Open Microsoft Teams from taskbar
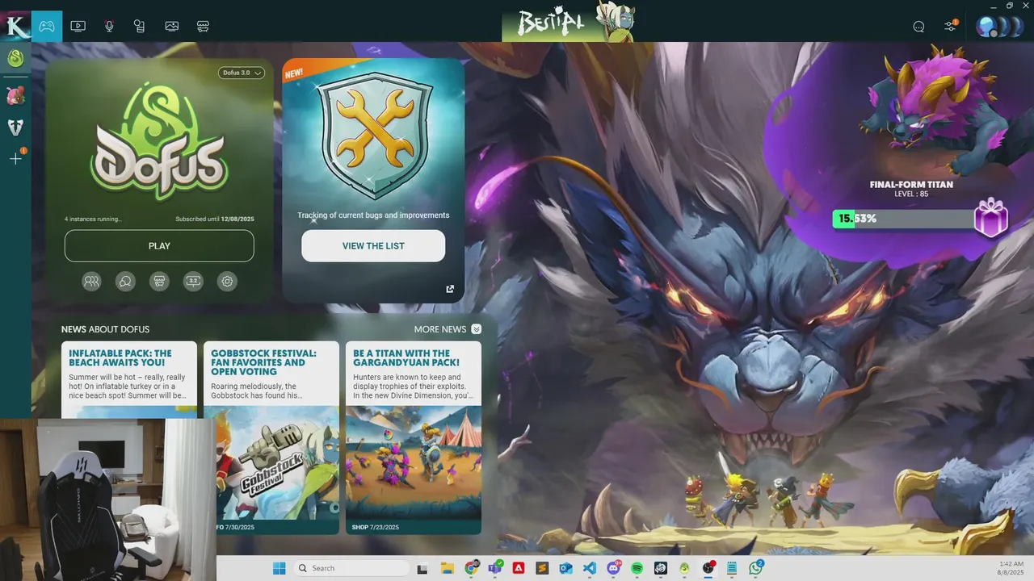 click(x=494, y=568)
